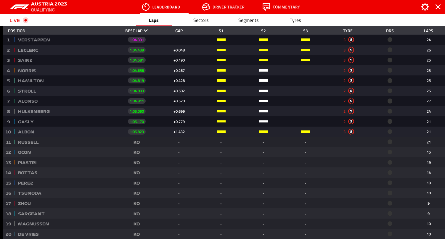This screenshot has height=239, width=445.
Task: Select the VERSTAPPEN driver name
Action: click(34, 40)
